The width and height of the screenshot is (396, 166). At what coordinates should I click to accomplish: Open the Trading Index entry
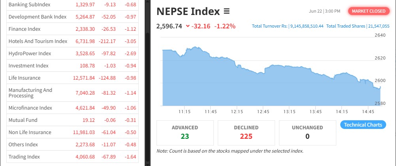(24, 157)
